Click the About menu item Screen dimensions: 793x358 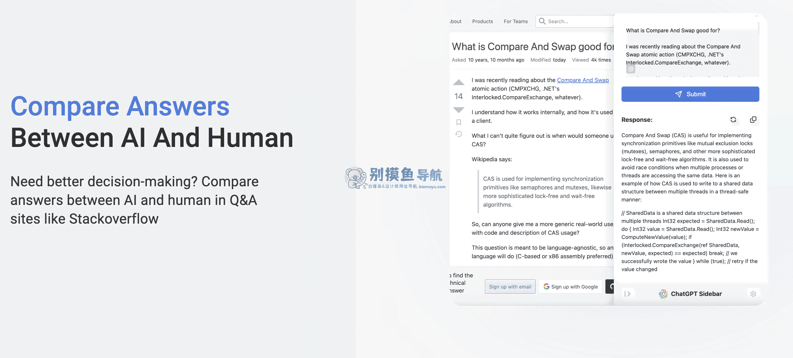click(454, 21)
